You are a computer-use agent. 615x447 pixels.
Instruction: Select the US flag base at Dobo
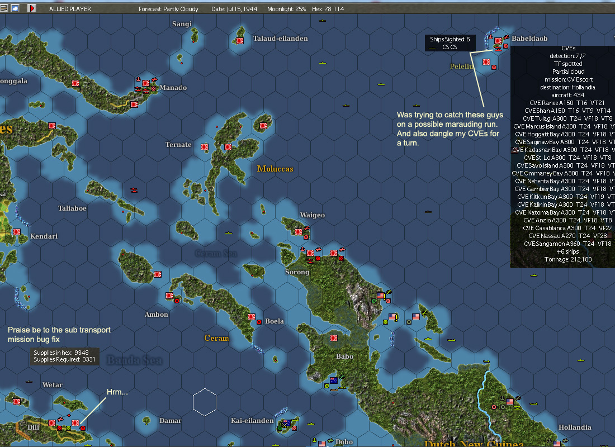(x=322, y=444)
